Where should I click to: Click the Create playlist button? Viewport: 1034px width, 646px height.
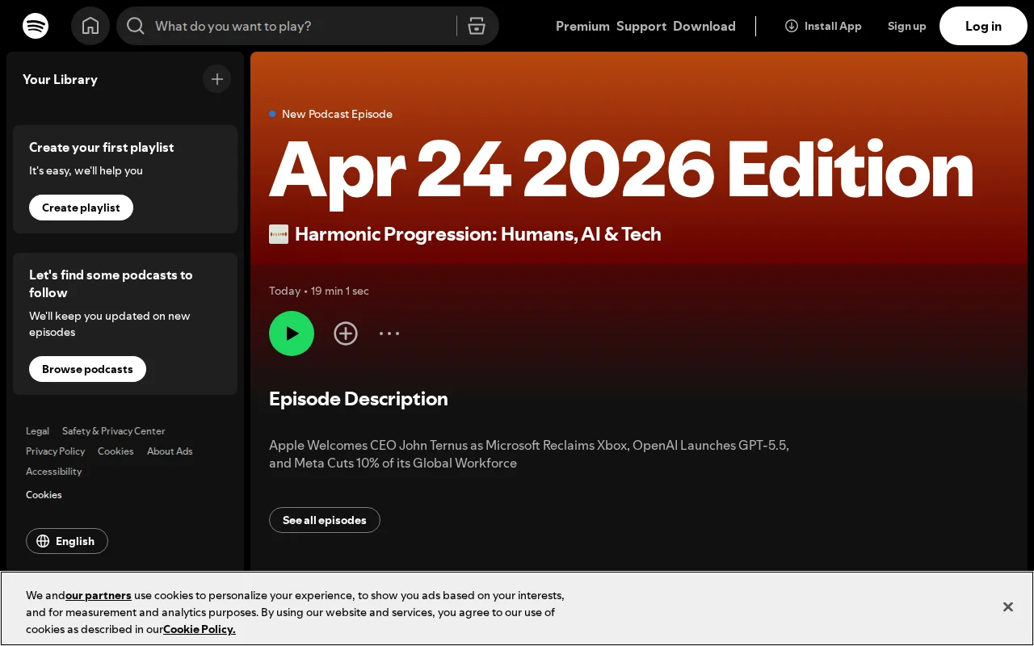(x=81, y=208)
